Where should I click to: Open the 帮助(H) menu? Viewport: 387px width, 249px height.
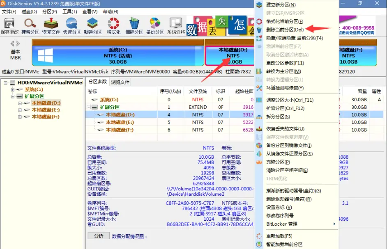click(x=111, y=11)
